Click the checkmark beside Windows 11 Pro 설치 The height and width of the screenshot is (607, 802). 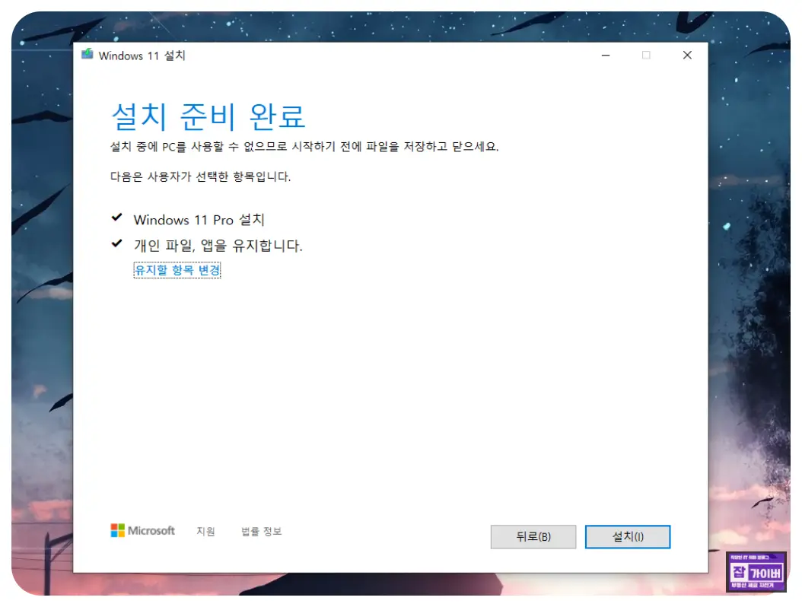pyautogui.click(x=116, y=218)
